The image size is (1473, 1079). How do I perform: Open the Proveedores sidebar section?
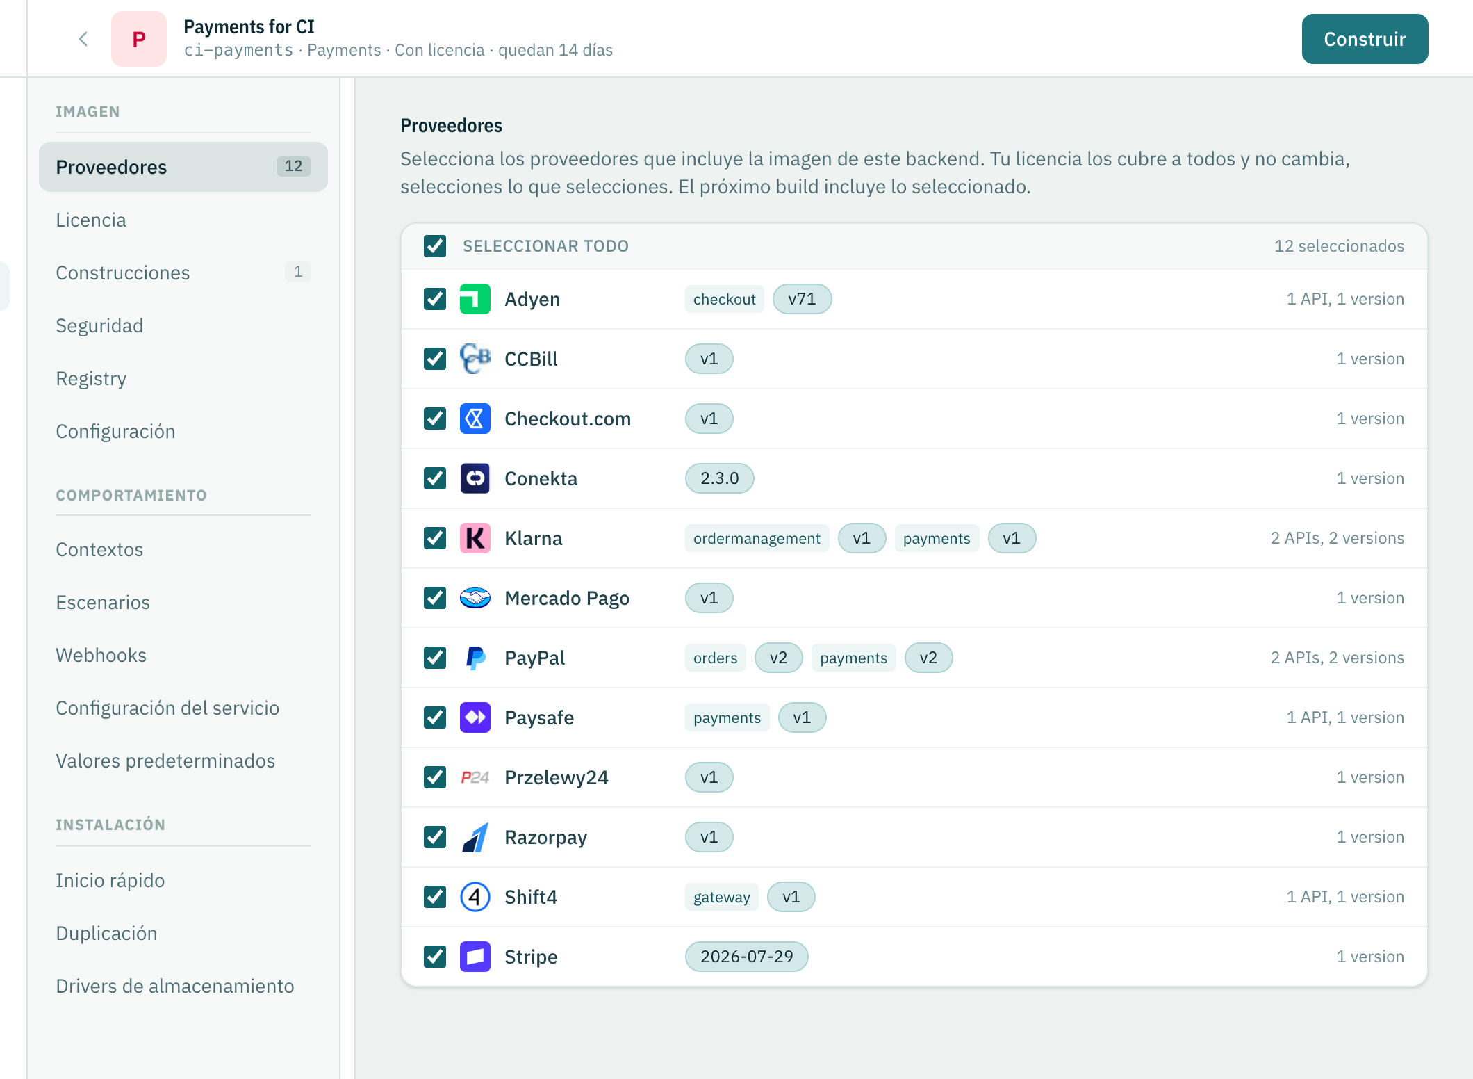[x=183, y=167]
